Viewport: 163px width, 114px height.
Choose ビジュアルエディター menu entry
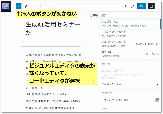[130, 73]
